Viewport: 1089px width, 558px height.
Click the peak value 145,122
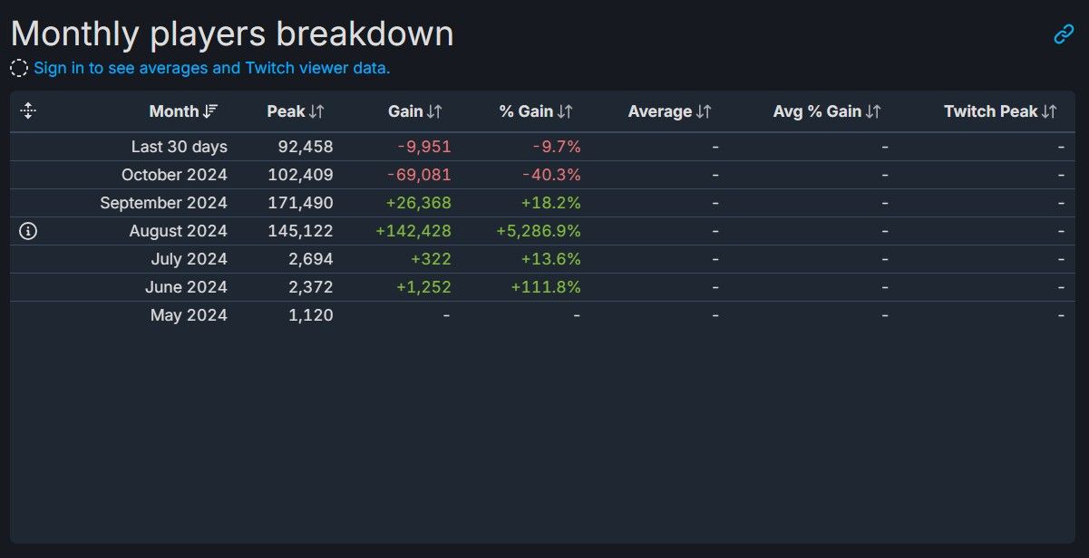coord(300,231)
